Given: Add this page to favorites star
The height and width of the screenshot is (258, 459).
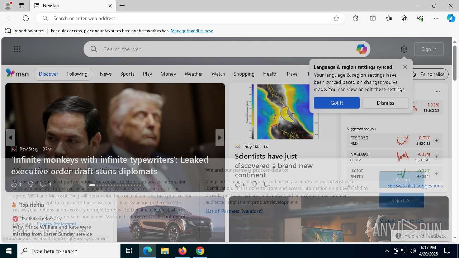Looking at the screenshot, I should pyautogui.click(x=336, y=18).
